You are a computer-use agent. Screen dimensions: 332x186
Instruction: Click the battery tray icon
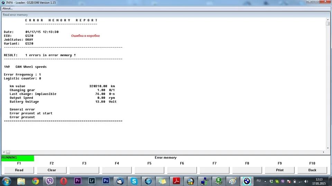click(x=295, y=182)
